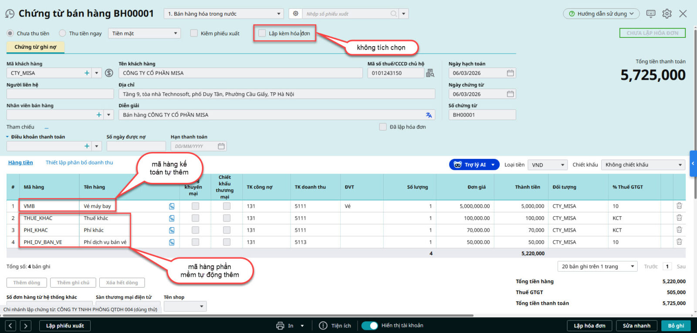Click the printer icon labeled In
The width and height of the screenshot is (697, 333).
280,326
